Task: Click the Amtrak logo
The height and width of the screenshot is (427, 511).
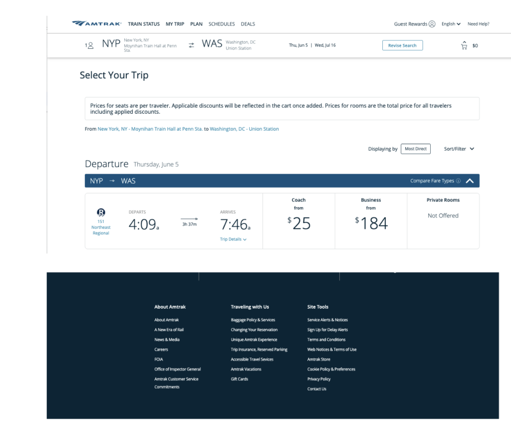Action: pyautogui.click(x=96, y=23)
